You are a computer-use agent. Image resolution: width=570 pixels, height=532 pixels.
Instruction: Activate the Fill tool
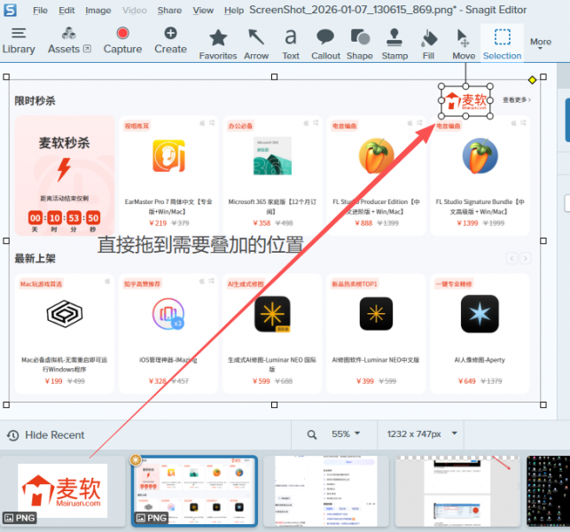click(429, 43)
